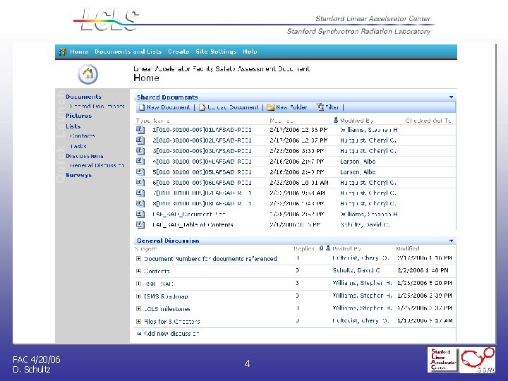508x381 pixels.
Task: Open the Home menu item
Action: pos(79,52)
